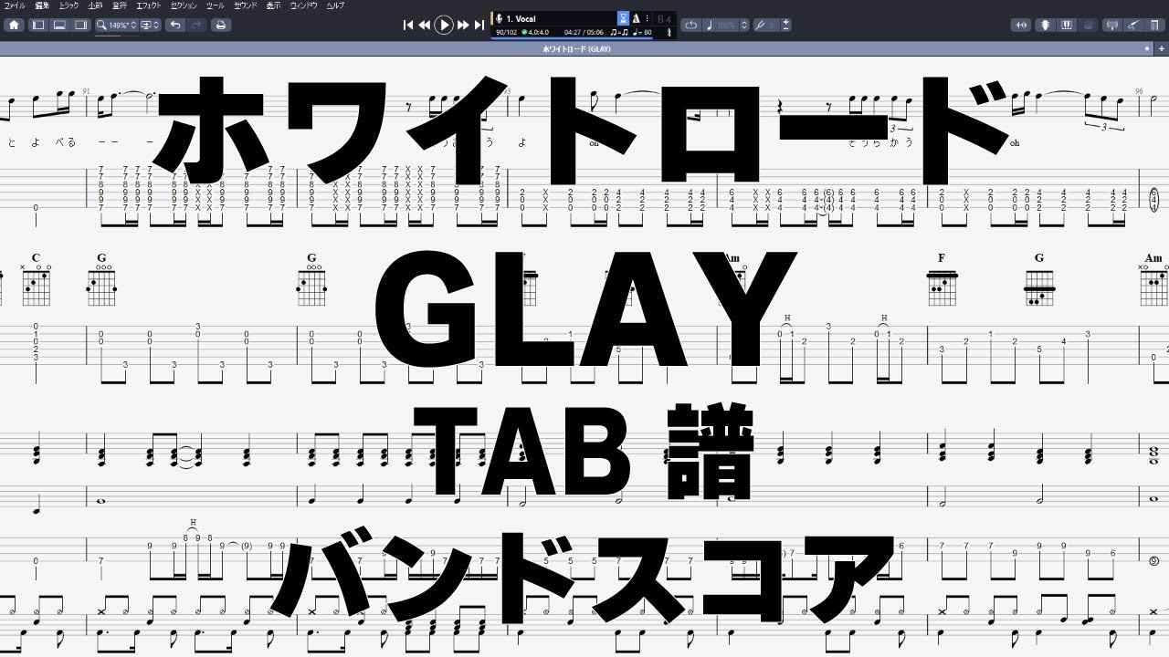Click the 04:27 / 05:06 time display
This screenshot has height=657, width=1169.
582,32
